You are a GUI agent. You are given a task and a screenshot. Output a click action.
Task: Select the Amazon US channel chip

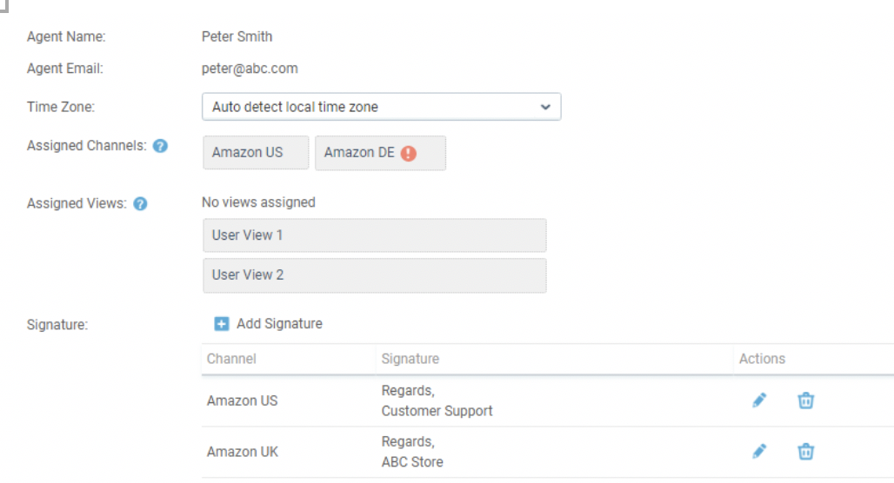click(256, 153)
